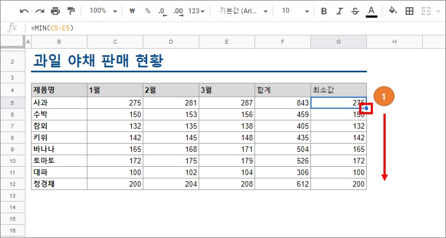Toggle bold formatting

pos(324,11)
